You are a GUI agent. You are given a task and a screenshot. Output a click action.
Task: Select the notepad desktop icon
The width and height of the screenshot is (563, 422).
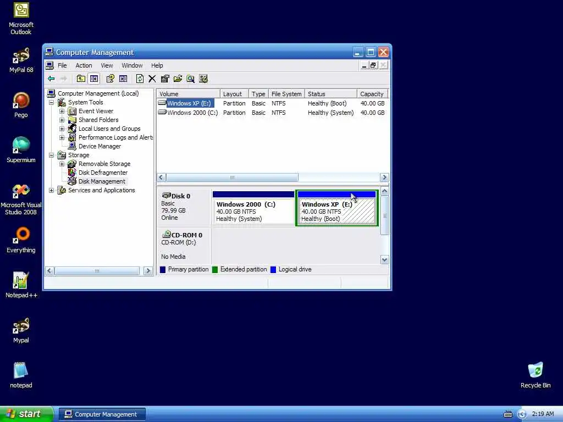[x=21, y=375]
